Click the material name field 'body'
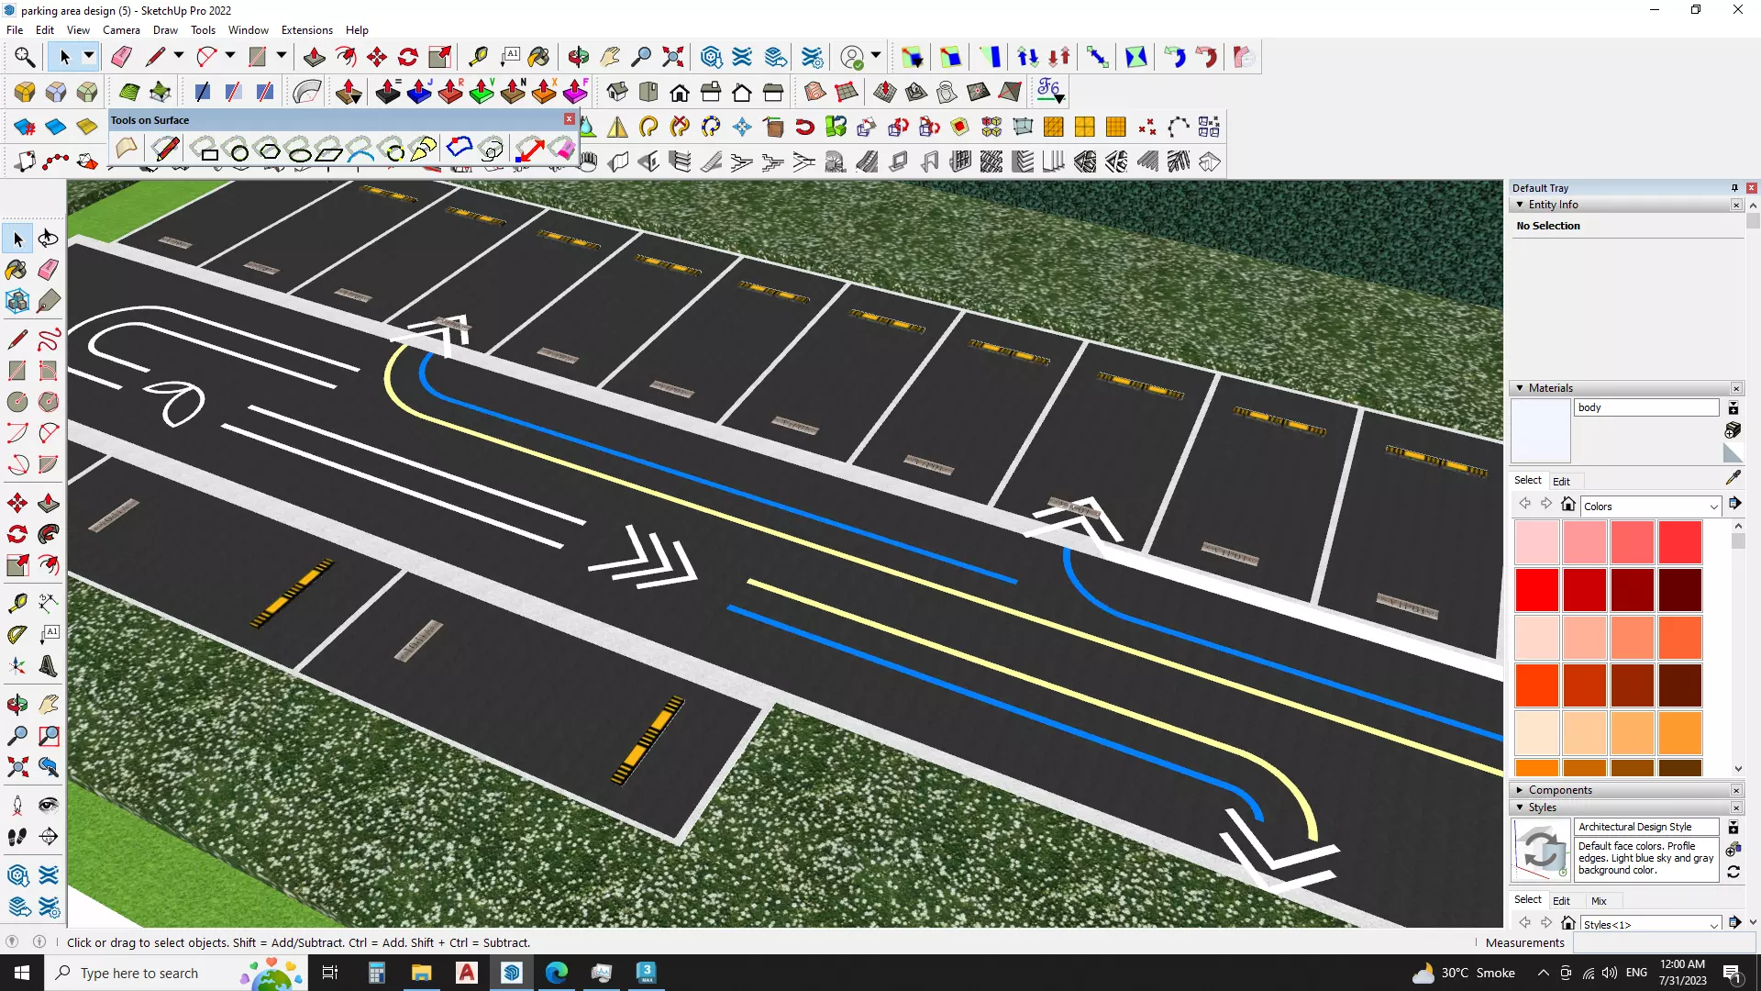Screen dimensions: 1761x991 (x=1646, y=407)
